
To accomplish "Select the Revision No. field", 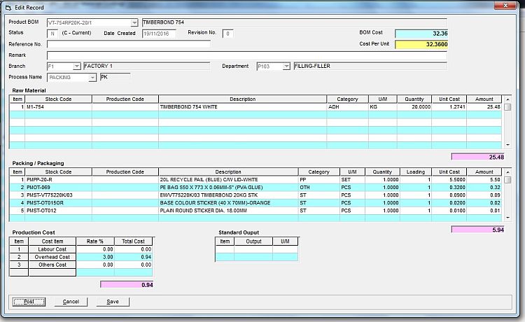I will (x=228, y=34).
